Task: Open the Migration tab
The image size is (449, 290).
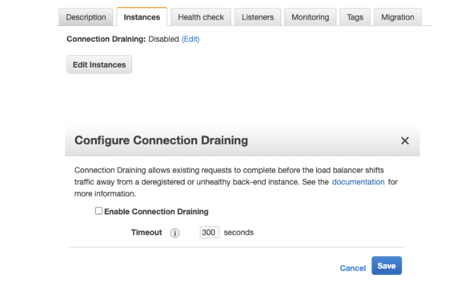Action: tap(398, 17)
